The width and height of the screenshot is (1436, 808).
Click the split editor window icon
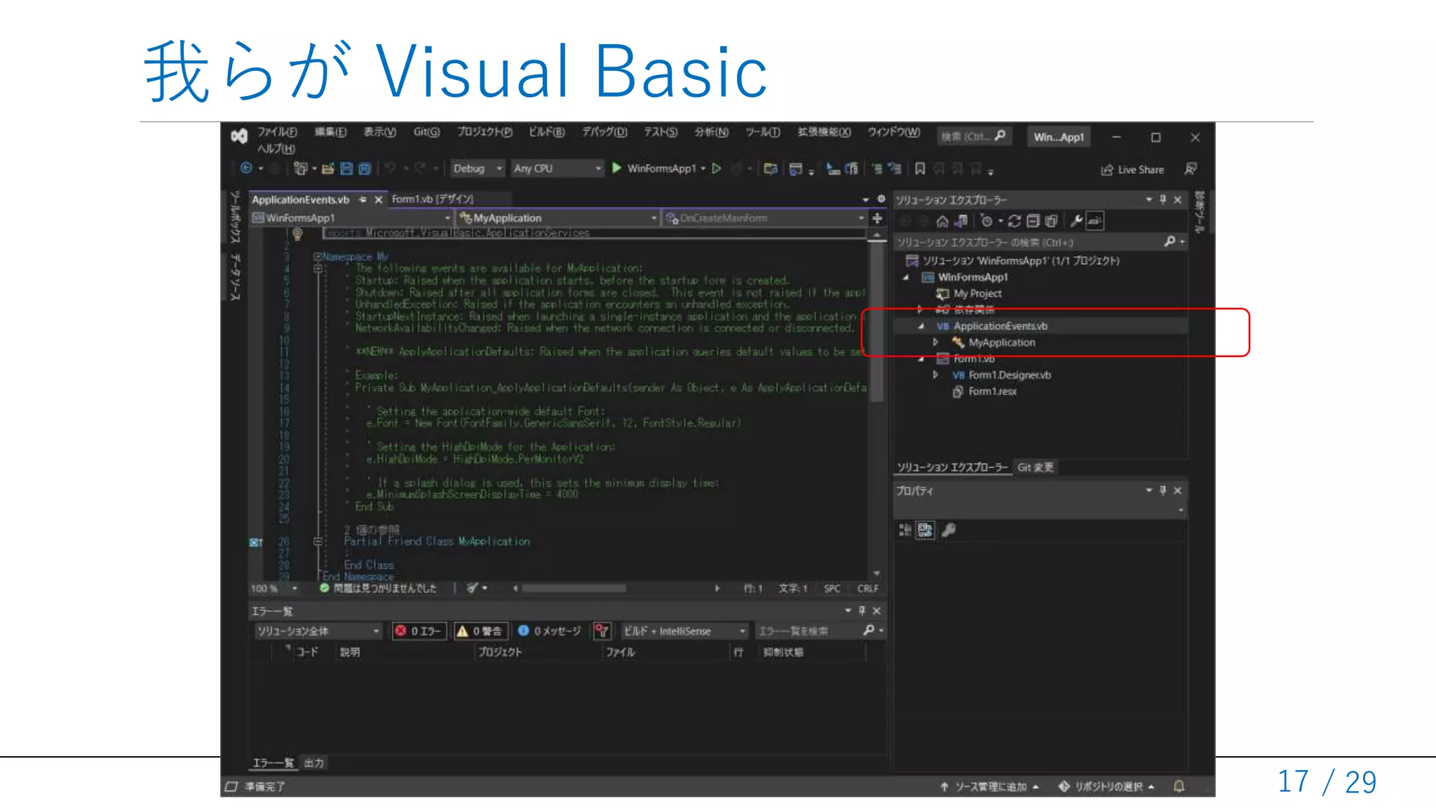[877, 218]
